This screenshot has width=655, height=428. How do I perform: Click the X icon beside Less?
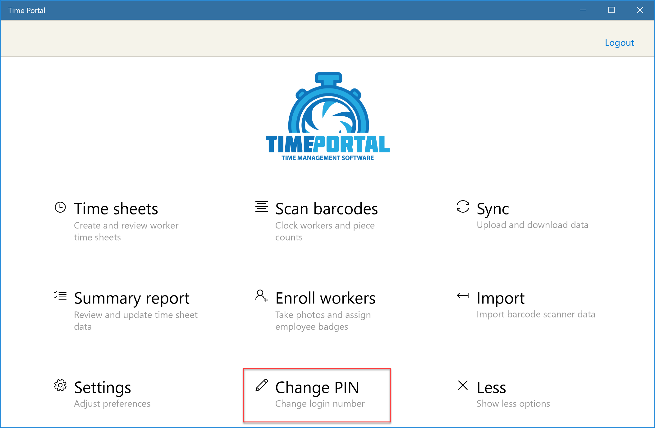tap(463, 385)
